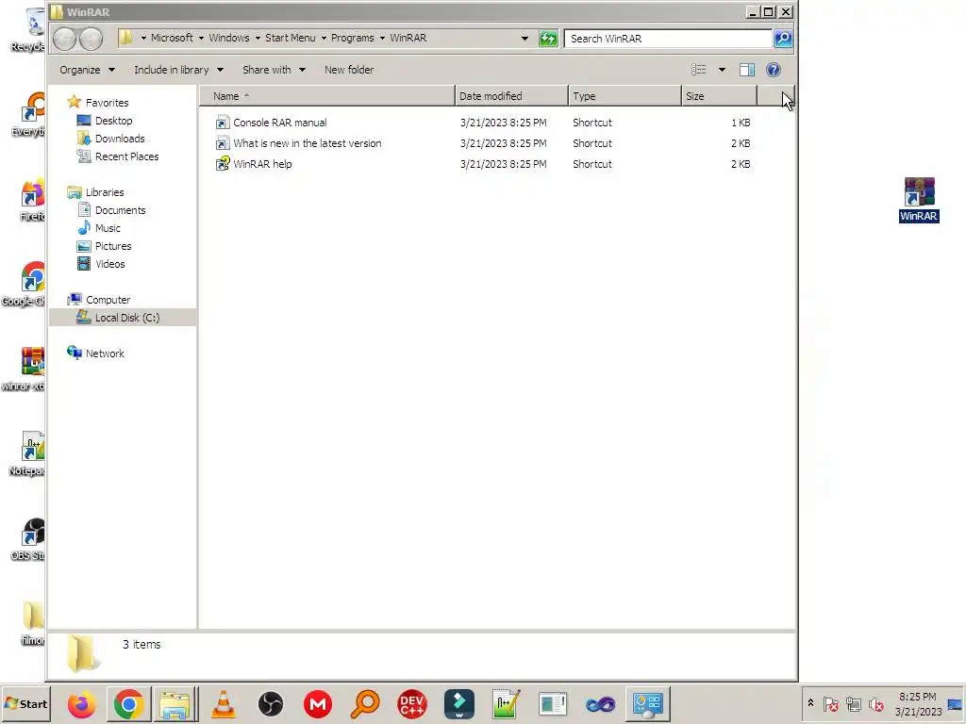The image size is (966, 724).
Task: Click the Change your view icon
Action: pos(698,70)
